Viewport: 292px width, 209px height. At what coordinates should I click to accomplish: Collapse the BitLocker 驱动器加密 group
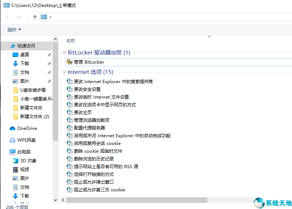point(64,53)
